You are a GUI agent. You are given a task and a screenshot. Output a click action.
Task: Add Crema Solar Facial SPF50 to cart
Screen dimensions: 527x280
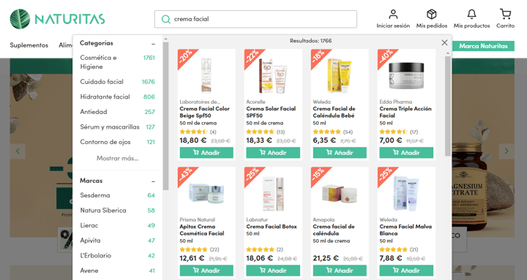point(273,153)
